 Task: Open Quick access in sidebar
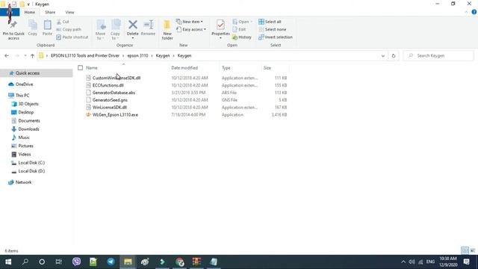28,73
